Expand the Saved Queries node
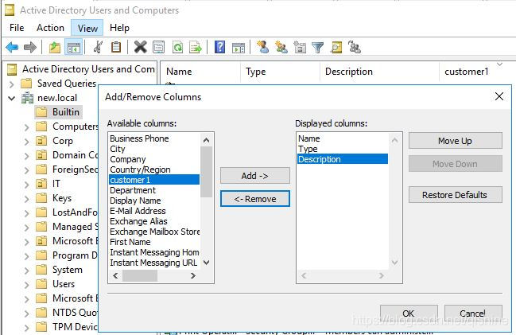516x335 pixels. pos(11,84)
